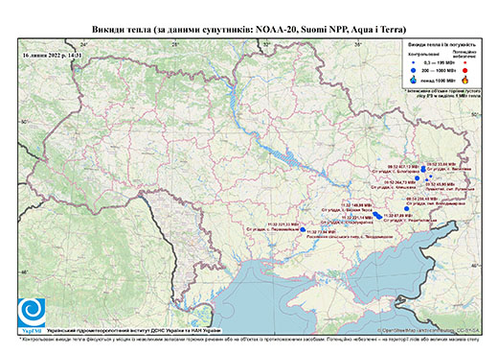Viewport: 498px width, 353px height.
Task: Select the blue heat marker near Pervomaiske
Action: click(303, 229)
